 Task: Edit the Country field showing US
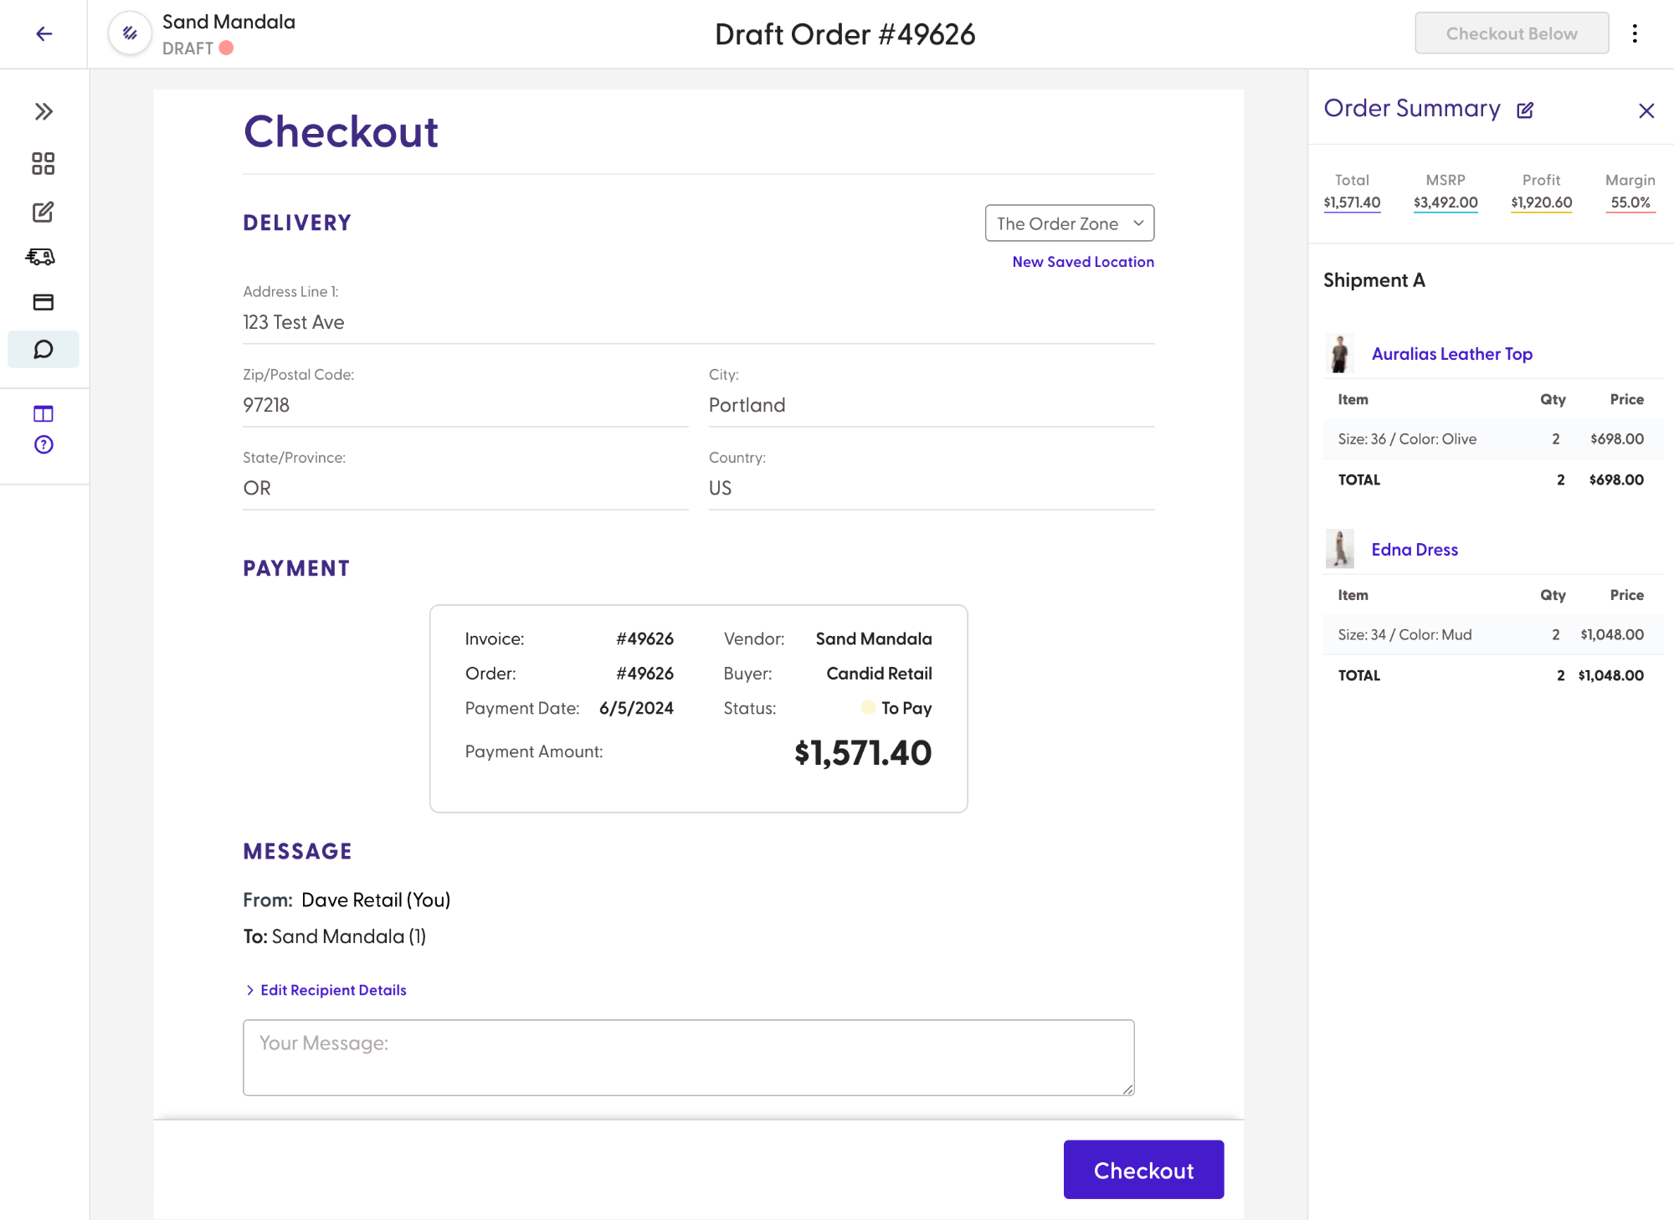[x=932, y=488]
